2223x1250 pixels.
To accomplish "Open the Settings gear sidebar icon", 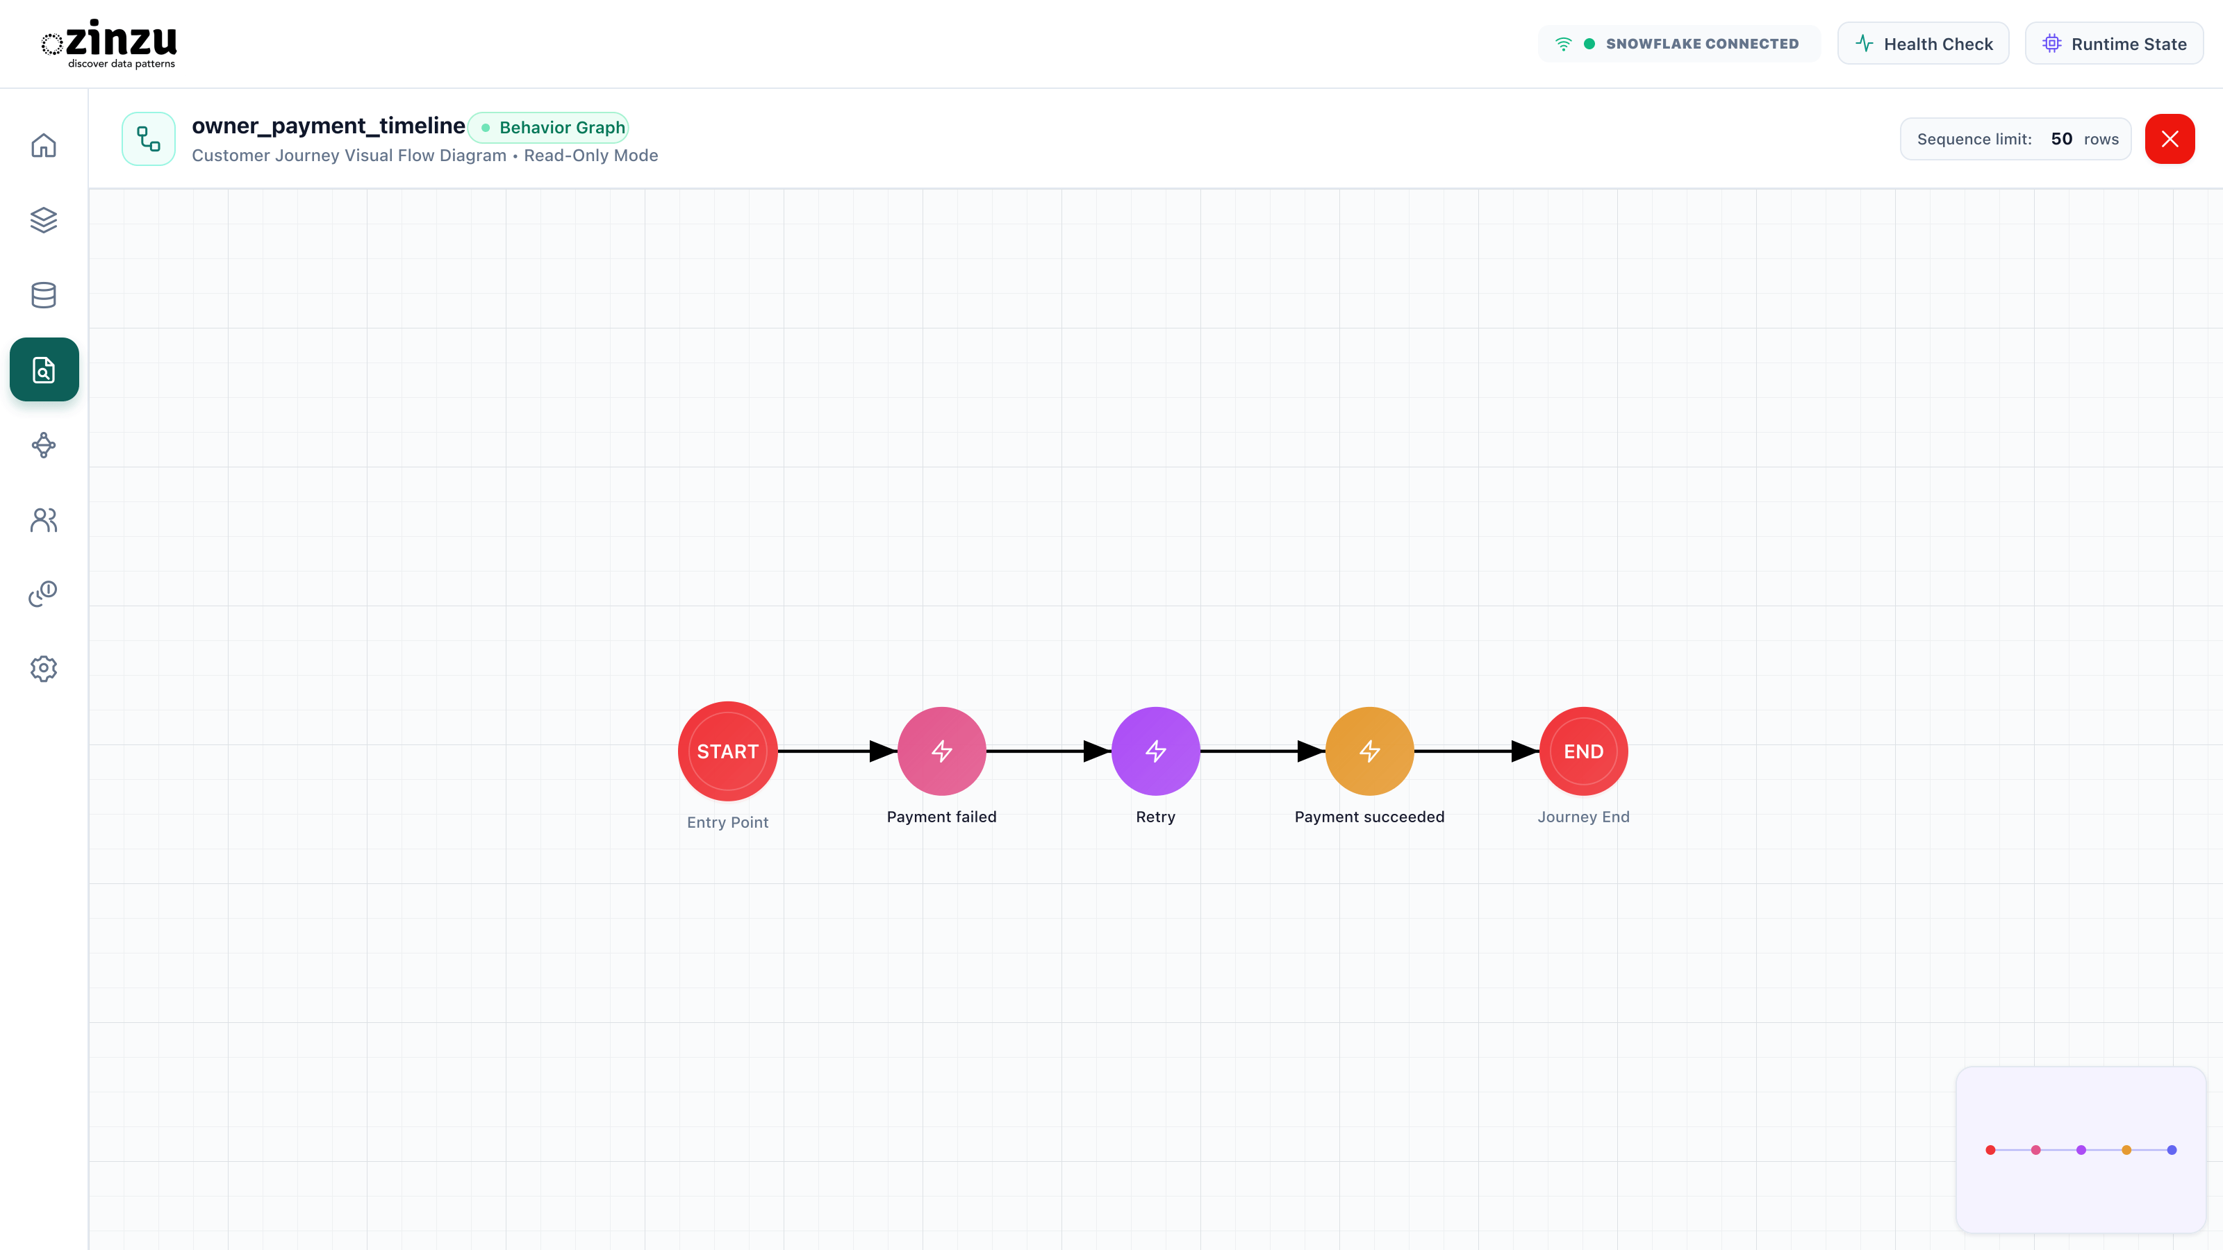I will (43, 669).
